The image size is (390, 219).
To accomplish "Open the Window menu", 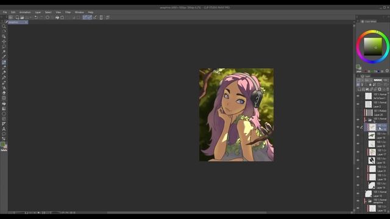I will 79,12.
